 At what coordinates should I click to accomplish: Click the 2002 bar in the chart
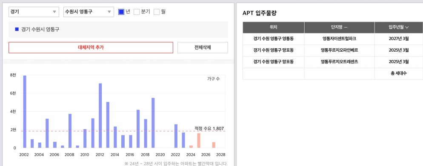pyautogui.click(x=25, y=111)
